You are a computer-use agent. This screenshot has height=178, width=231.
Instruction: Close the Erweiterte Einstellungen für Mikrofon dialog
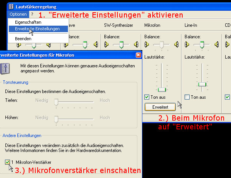[x=138, y=55]
